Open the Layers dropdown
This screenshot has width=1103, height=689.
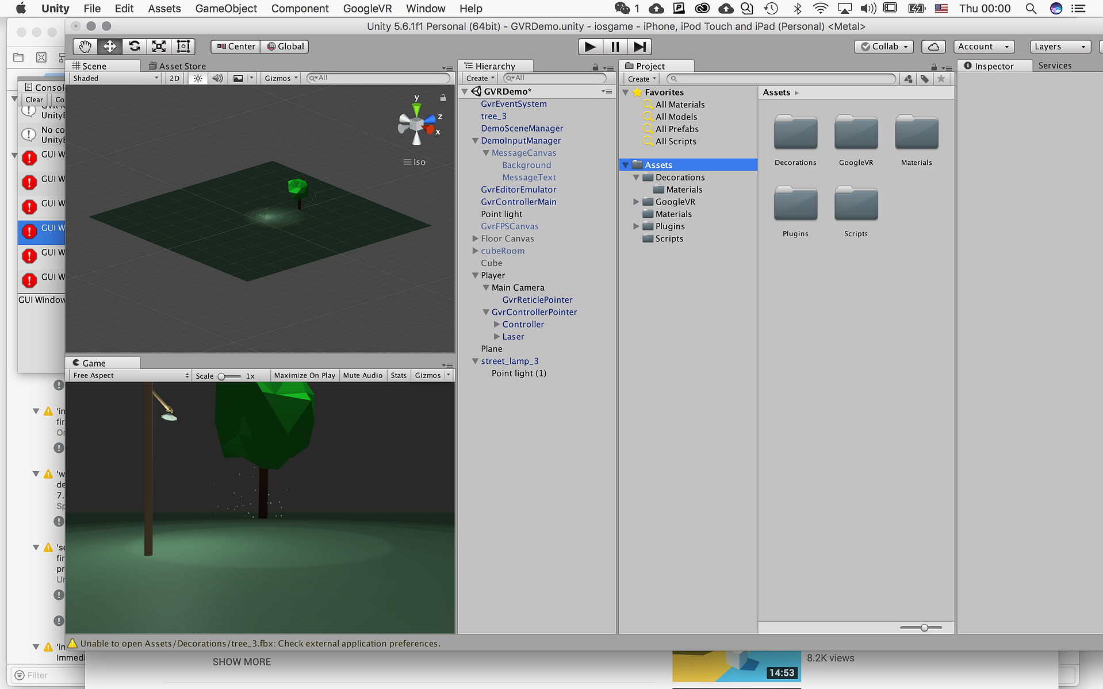pos(1060,47)
